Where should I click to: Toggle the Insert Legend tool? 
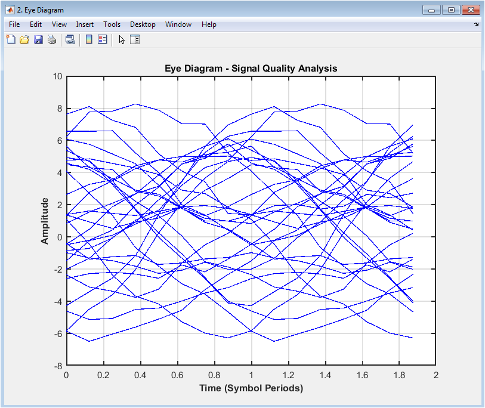102,40
